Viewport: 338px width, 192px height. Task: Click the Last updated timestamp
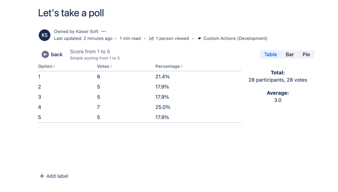pos(83,38)
